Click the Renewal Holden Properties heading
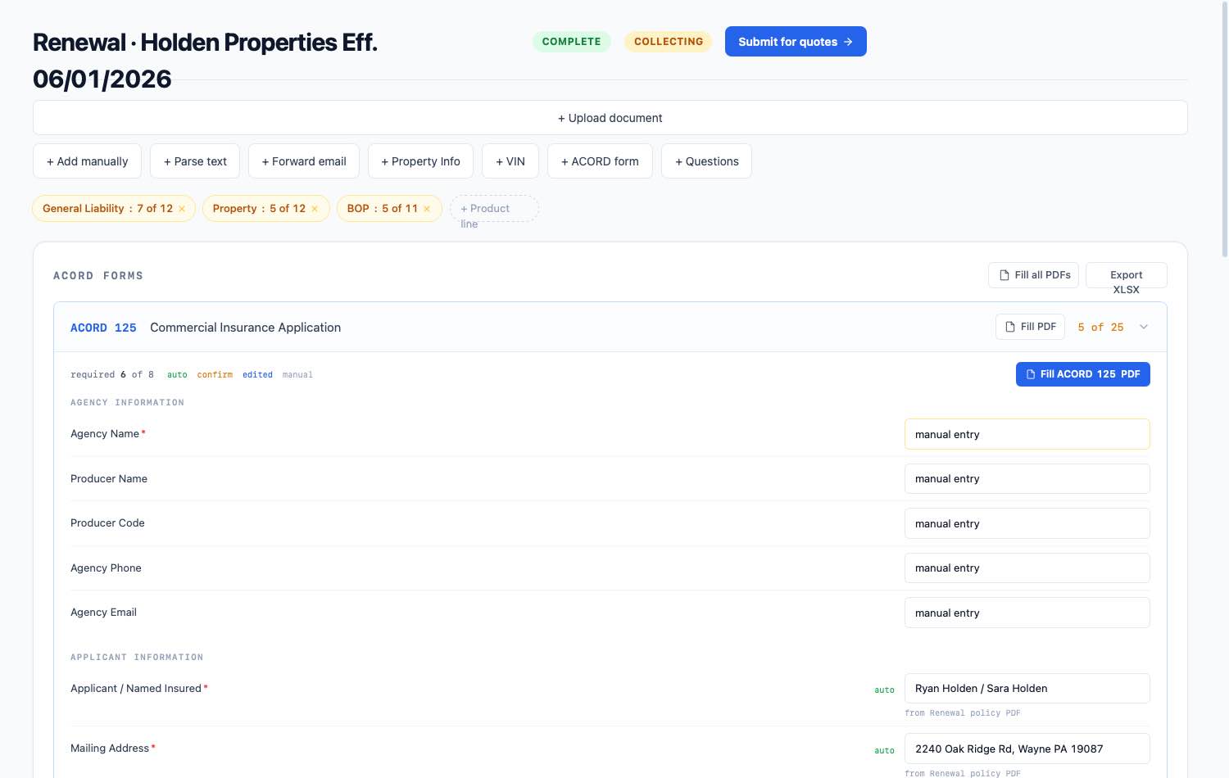Screen dimensions: 1229x778 click(x=205, y=61)
